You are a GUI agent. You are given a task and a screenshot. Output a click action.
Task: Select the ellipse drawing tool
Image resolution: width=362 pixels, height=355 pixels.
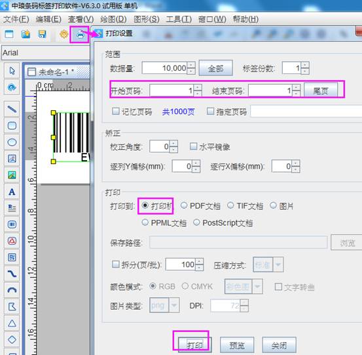click(x=12, y=142)
